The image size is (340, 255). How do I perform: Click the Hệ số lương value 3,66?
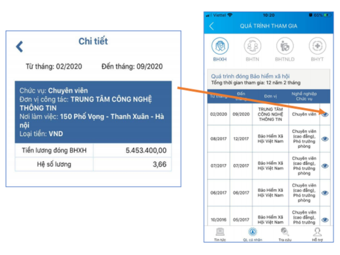159,164
